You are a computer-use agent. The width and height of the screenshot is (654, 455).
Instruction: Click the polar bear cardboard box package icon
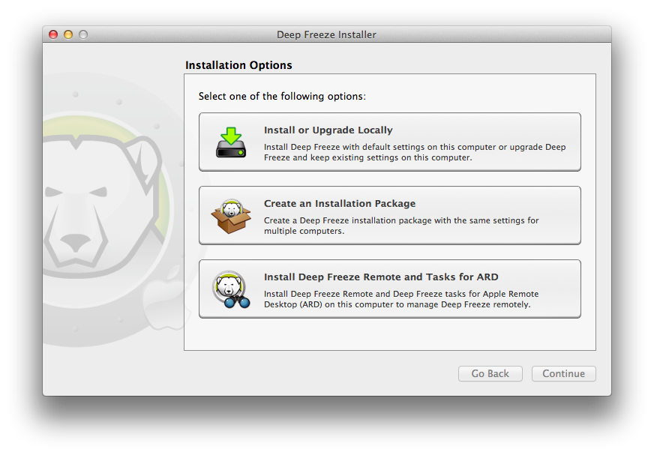point(231,216)
